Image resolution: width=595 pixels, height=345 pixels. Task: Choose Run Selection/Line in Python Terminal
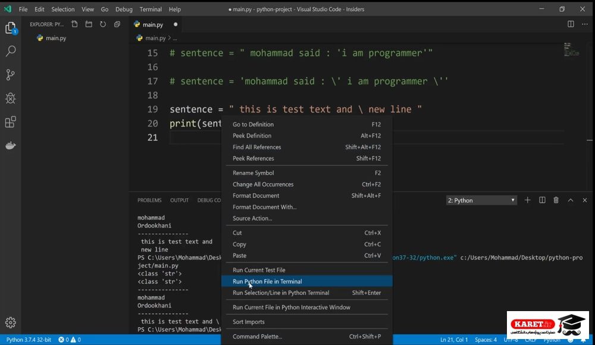point(306,293)
